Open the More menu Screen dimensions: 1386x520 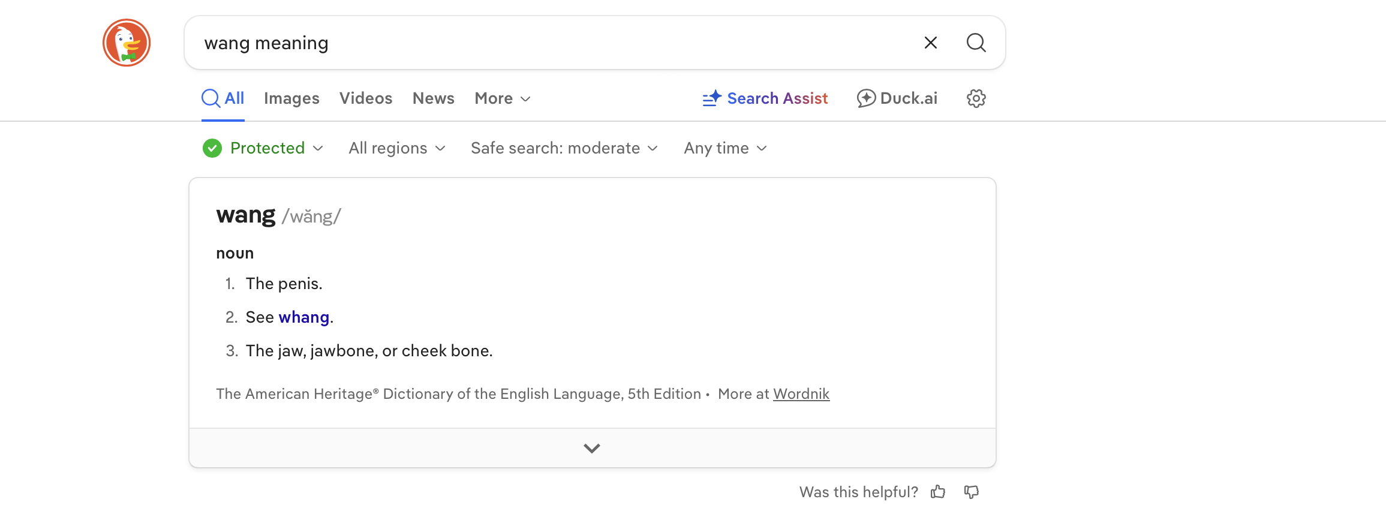point(502,98)
